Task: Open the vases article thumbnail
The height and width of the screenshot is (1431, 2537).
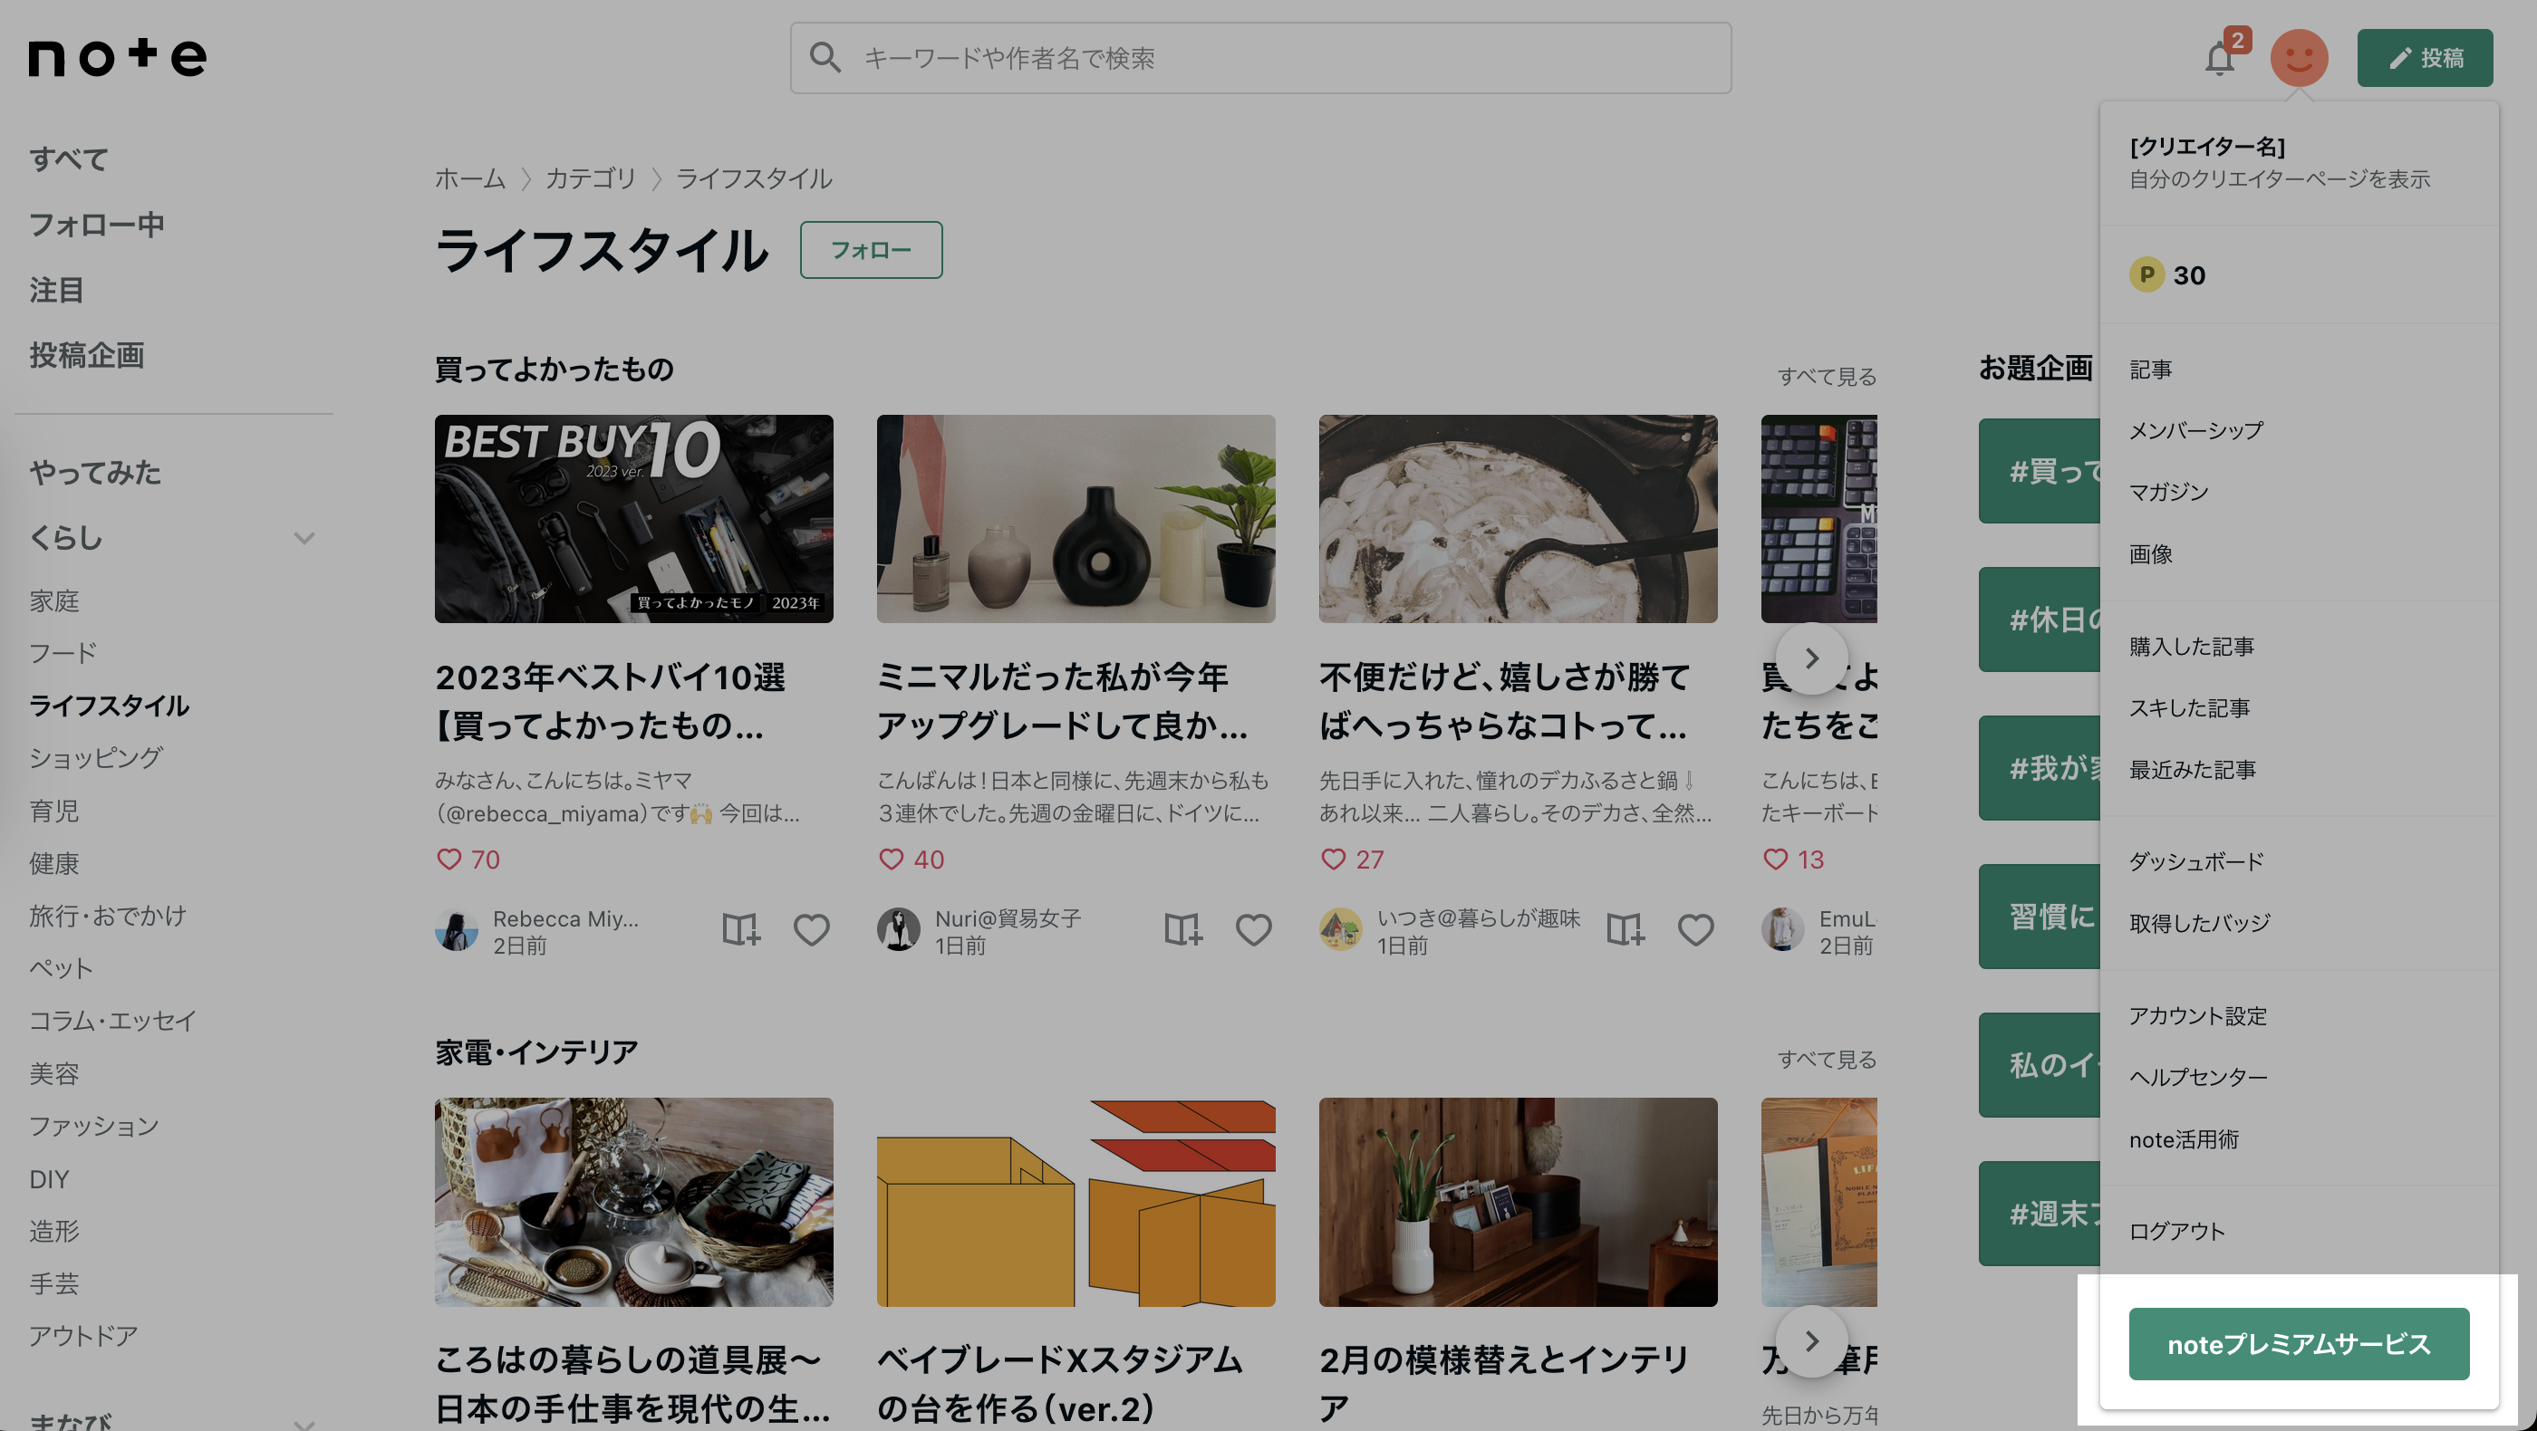Action: pos(1076,519)
